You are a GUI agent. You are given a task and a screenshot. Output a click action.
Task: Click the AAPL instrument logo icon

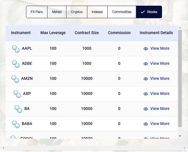(x=16, y=49)
